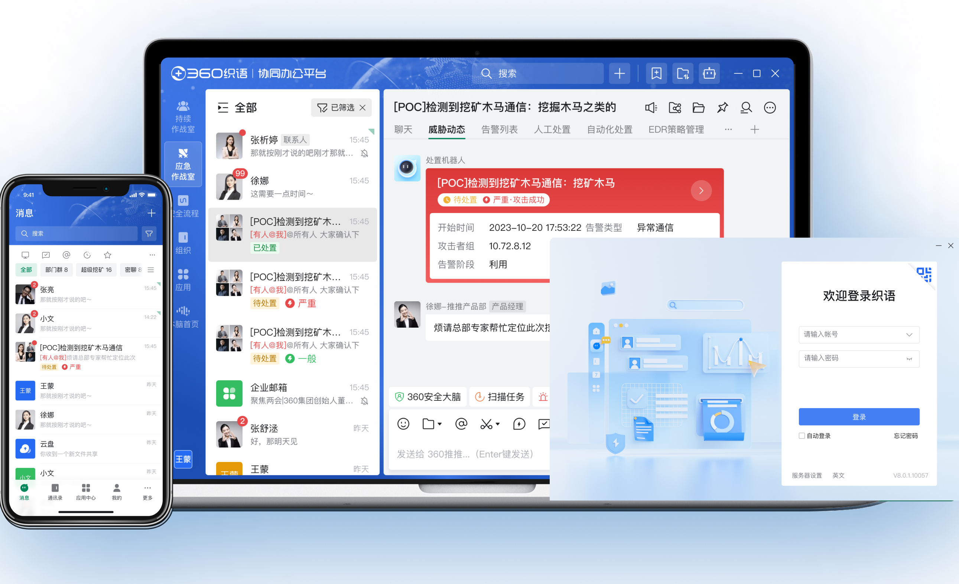Click the 请输入密码 field
Viewport: 959px width, 584px height.
point(859,358)
